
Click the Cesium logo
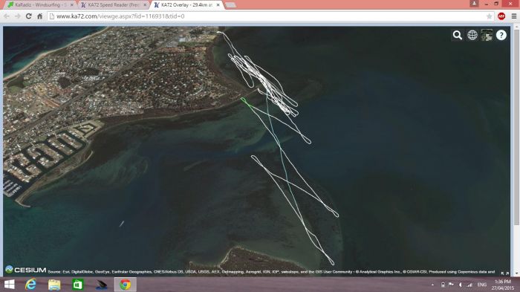[x=26, y=270]
